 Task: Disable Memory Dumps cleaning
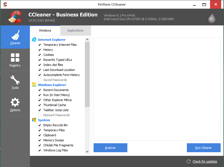pyautogui.click(x=40, y=140)
